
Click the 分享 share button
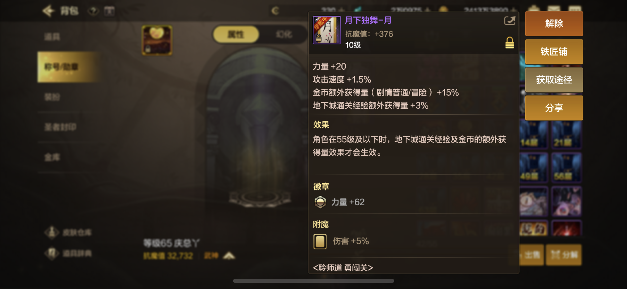554,108
